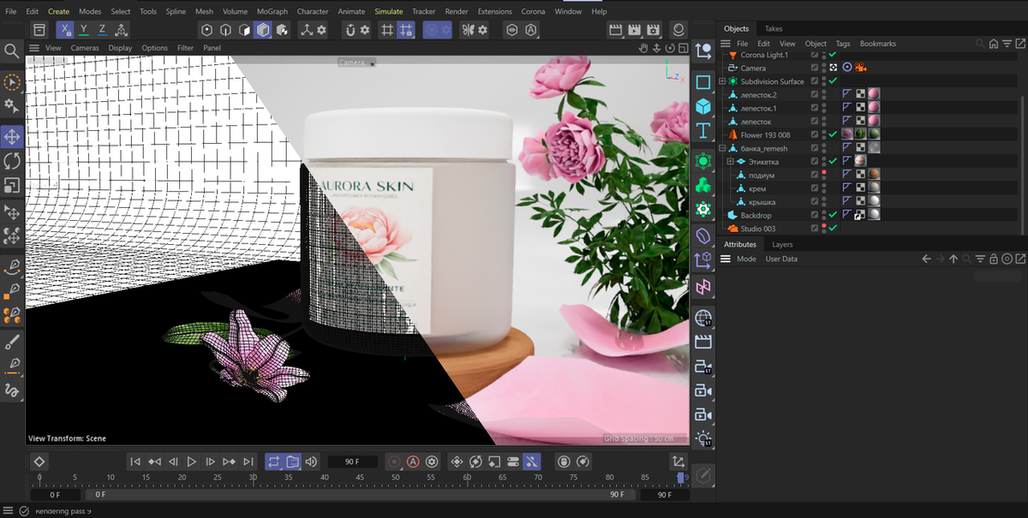Open the Corona menu
Screen dimensions: 1028x518
point(533,11)
